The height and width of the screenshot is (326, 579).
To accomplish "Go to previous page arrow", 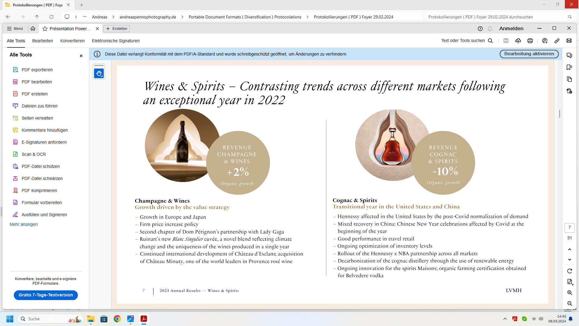I will point(570,249).
